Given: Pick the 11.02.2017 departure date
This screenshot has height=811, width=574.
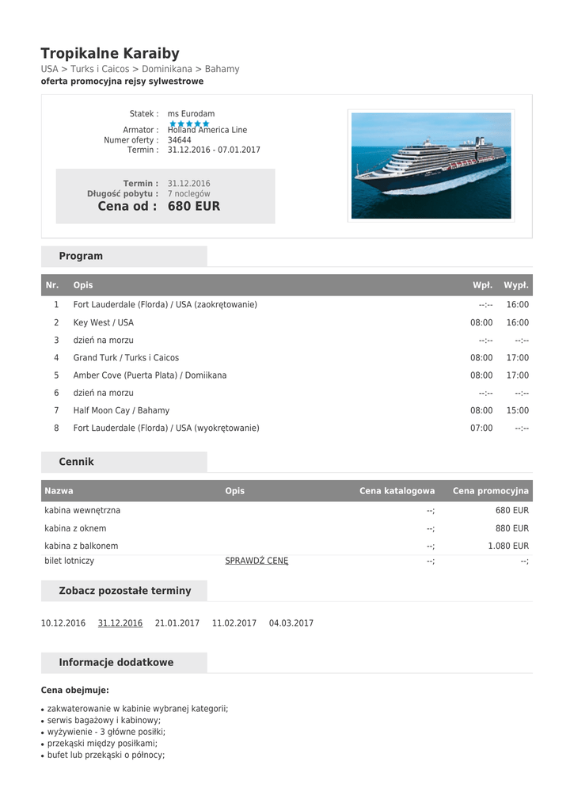Looking at the screenshot, I should [x=234, y=623].
